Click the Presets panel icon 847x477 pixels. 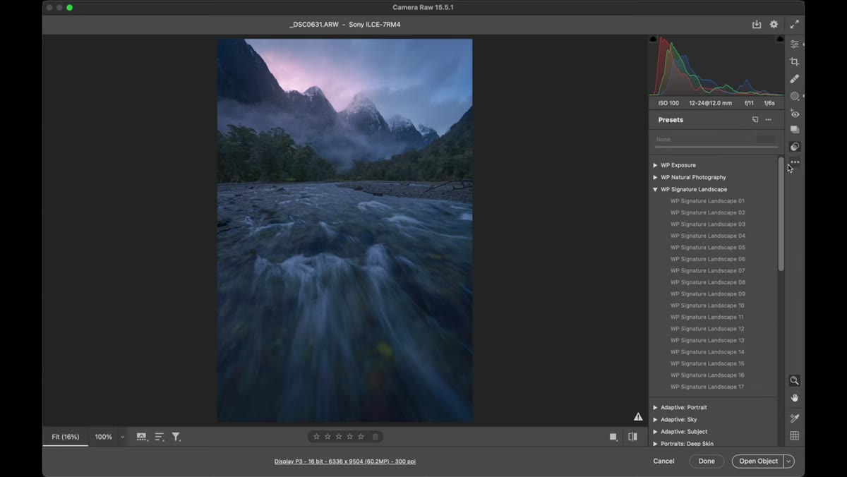click(795, 147)
